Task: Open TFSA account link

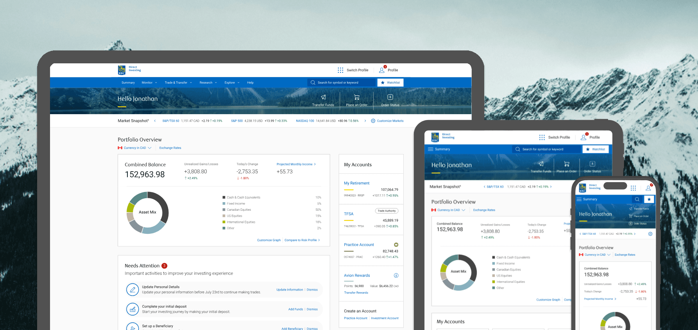Action: click(349, 214)
